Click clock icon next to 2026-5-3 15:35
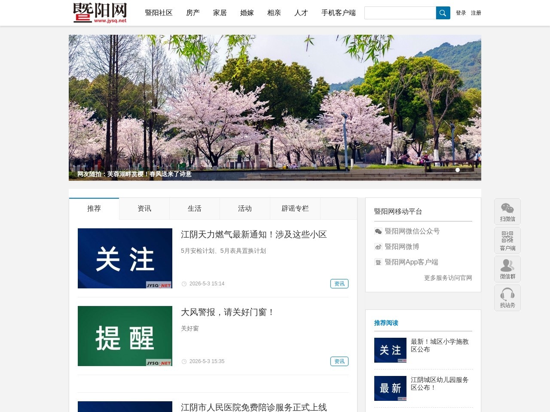550x412 pixels. pyautogui.click(x=184, y=361)
